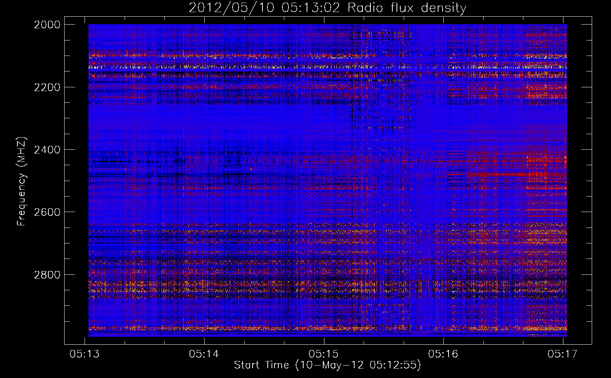The height and width of the screenshot is (378, 611).
Task: Click the 05:15 time axis label
Action: click(x=324, y=354)
